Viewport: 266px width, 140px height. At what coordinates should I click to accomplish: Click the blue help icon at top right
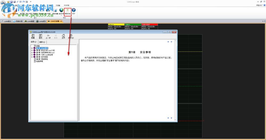pyautogui.click(x=264, y=5)
